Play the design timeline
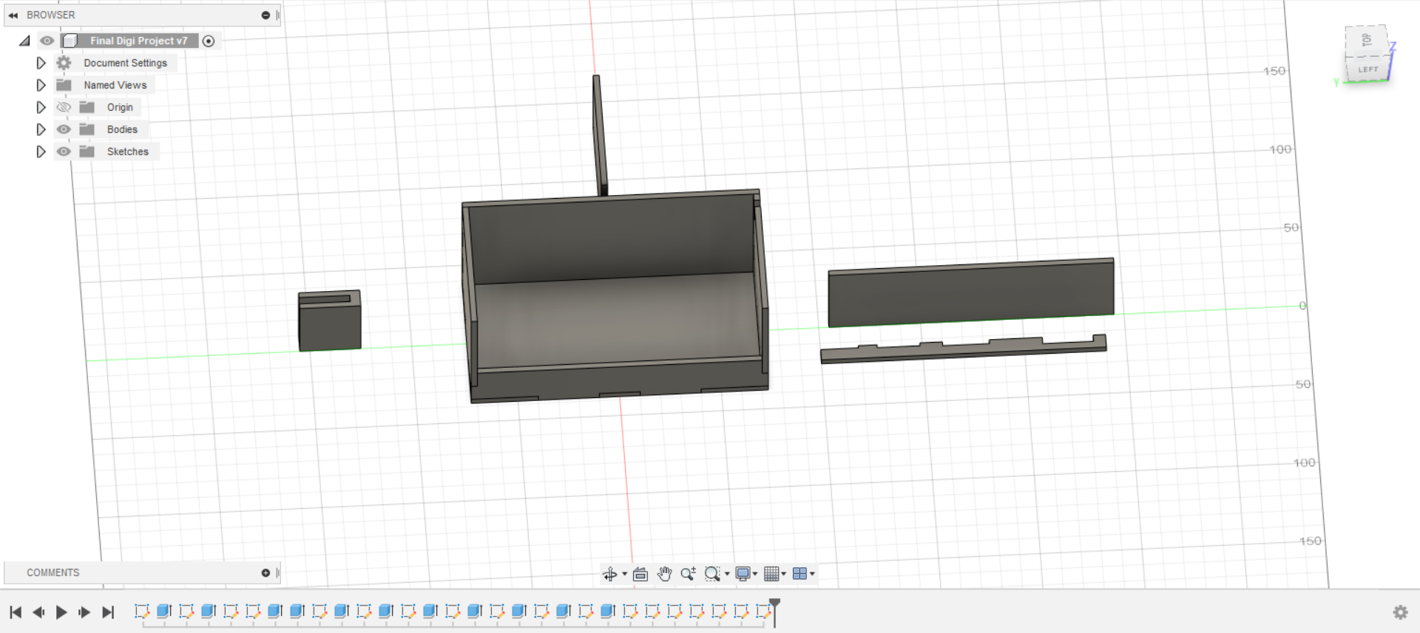This screenshot has height=633, width=1420. tap(61, 612)
